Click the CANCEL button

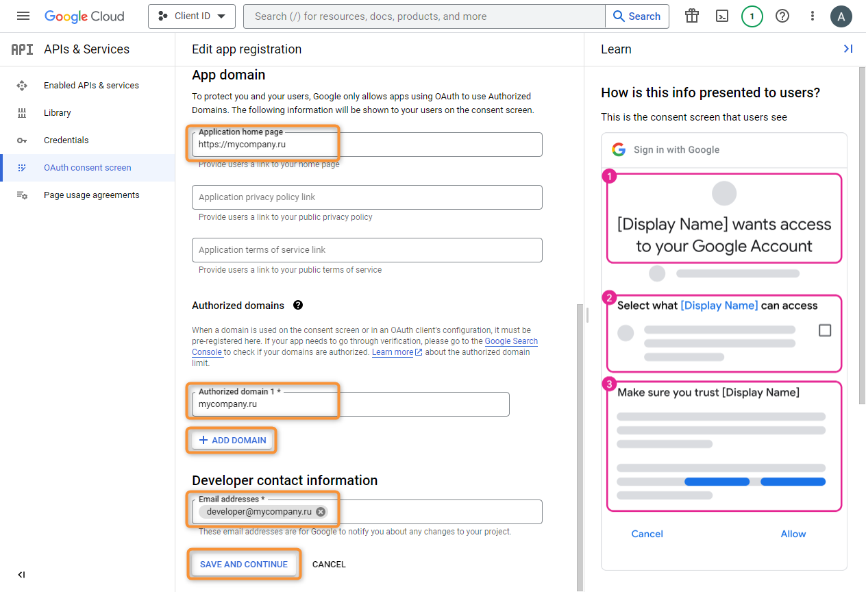329,565
